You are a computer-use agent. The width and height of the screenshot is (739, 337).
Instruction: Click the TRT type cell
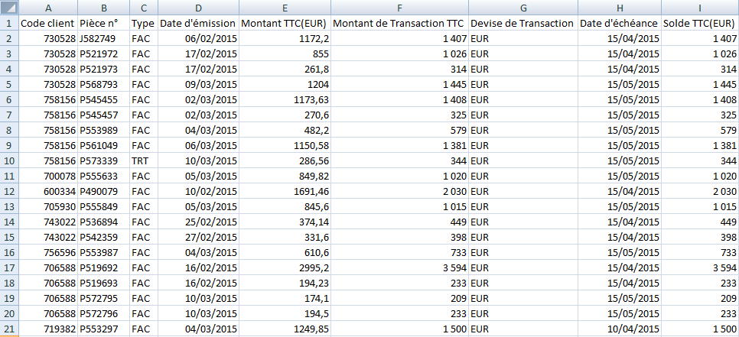point(141,161)
